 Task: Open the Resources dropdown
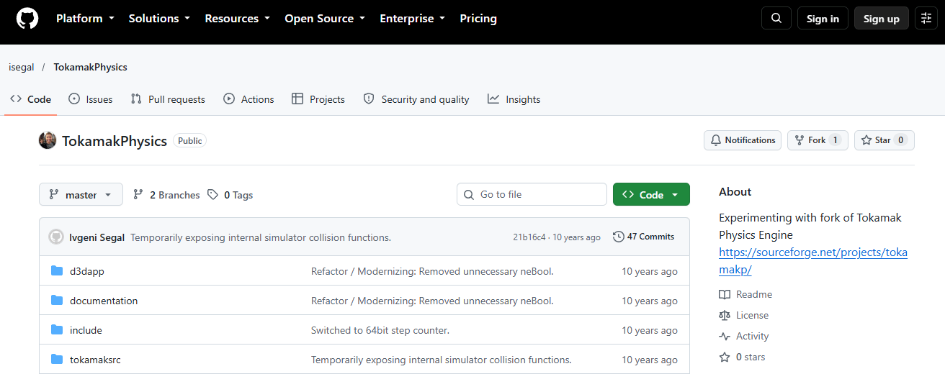pos(238,19)
